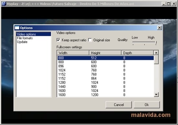
Task: Minimize the Hyplay window
Action: tap(164, 4)
